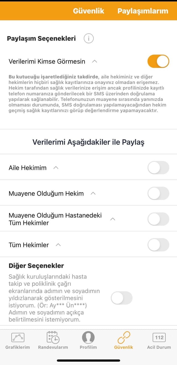Collapse Verilerimi Kimse Görmesin description chevron
Screen dimensions: 177x365
click(x=95, y=61)
